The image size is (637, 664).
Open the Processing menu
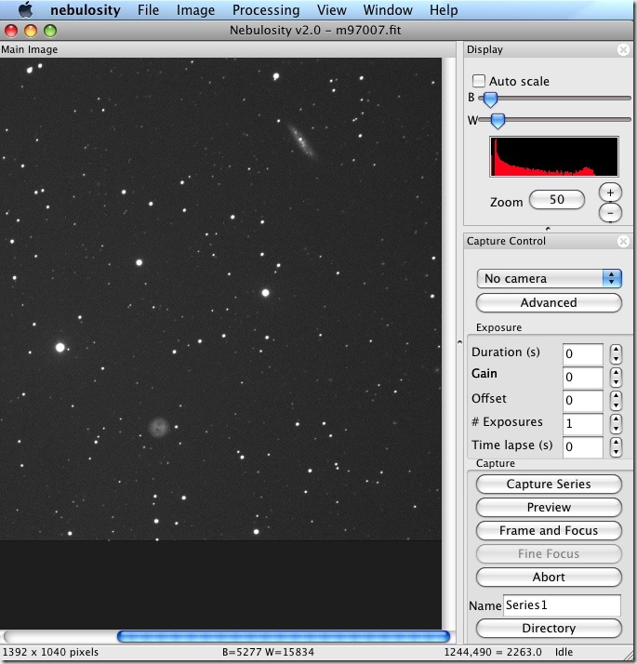coord(266,10)
